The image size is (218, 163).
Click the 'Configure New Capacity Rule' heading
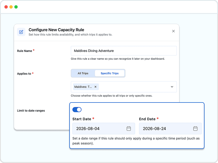pyautogui.click(x=56, y=30)
